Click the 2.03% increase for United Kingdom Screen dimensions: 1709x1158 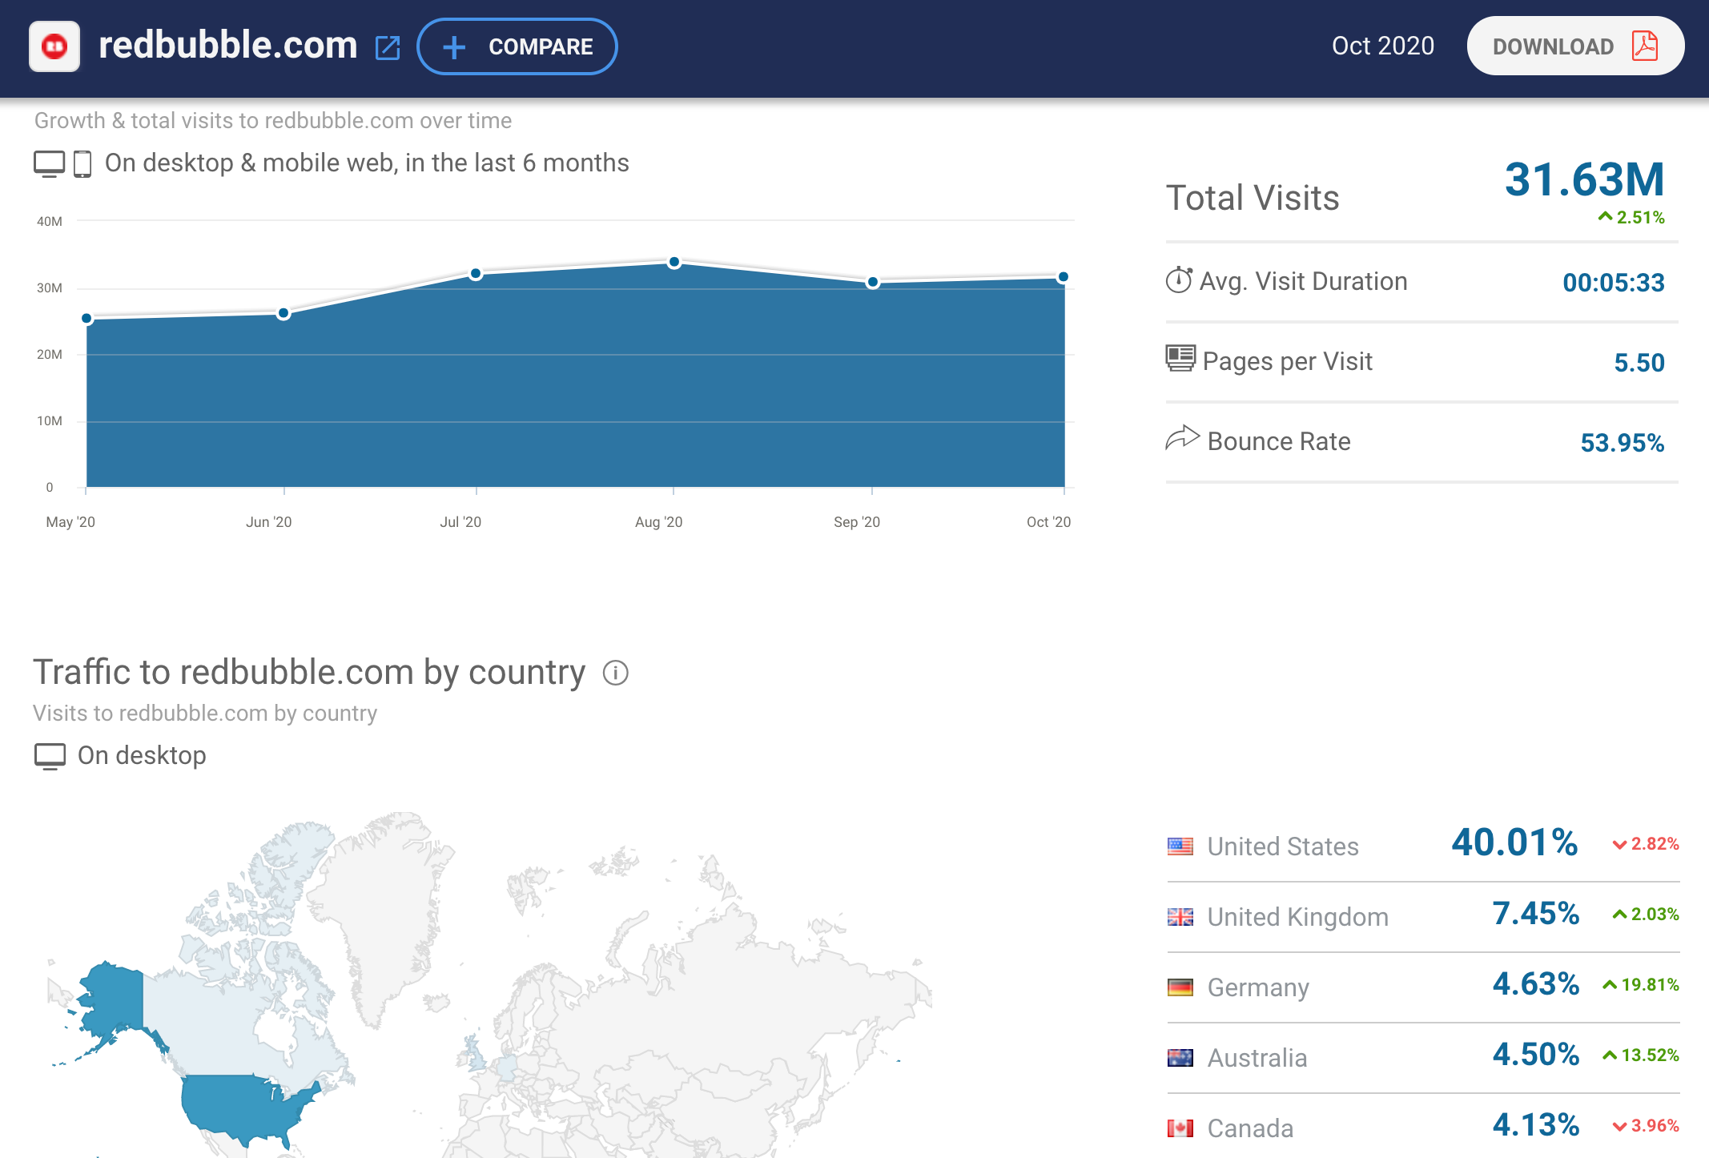click(1646, 915)
